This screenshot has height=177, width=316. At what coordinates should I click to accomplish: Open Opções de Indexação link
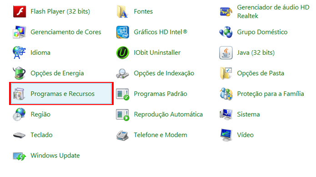point(164,73)
